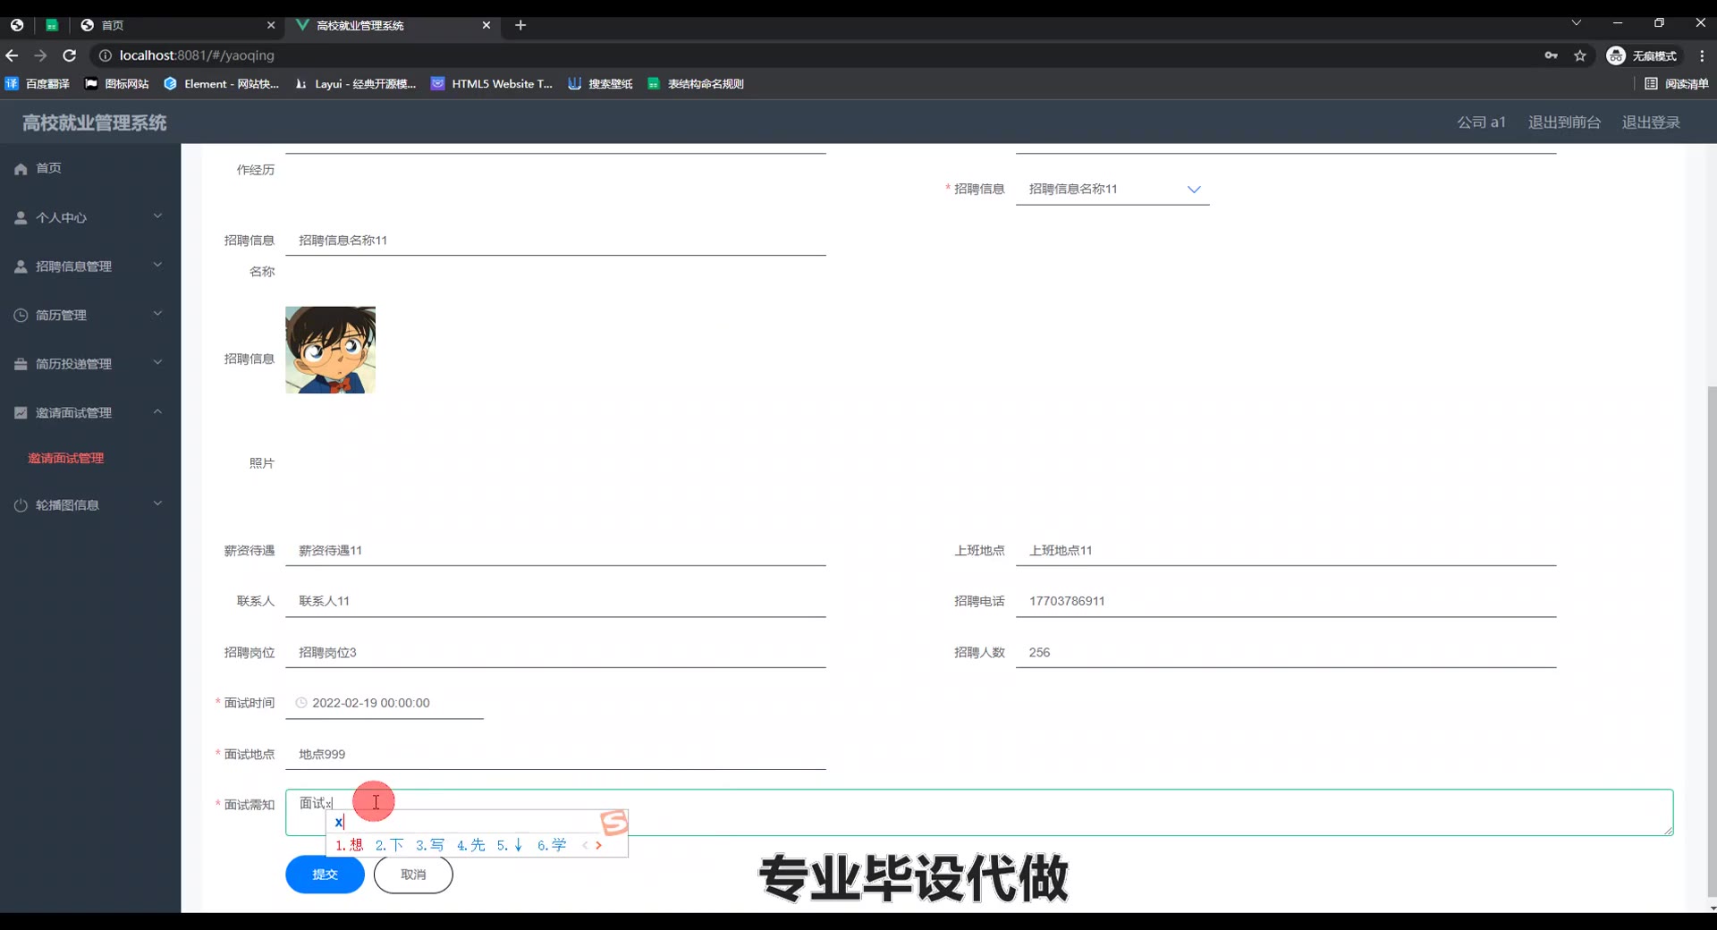Click the 提交 submit button
The height and width of the screenshot is (930, 1717).
point(325,875)
